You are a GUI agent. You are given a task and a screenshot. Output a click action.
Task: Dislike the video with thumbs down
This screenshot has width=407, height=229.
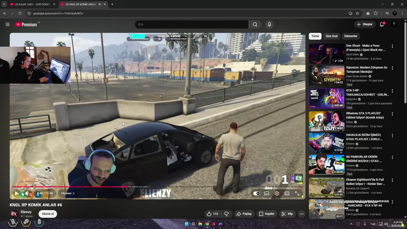coord(226,214)
